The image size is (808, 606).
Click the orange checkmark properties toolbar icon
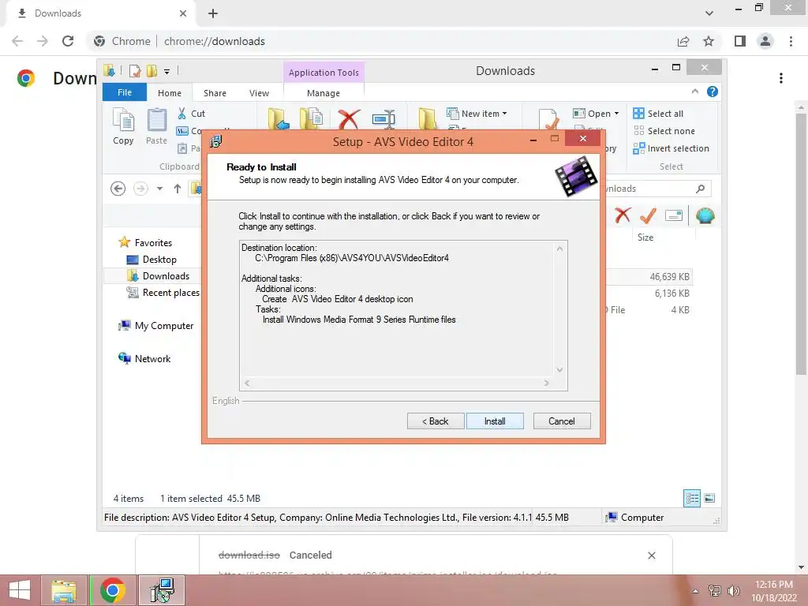point(648,215)
